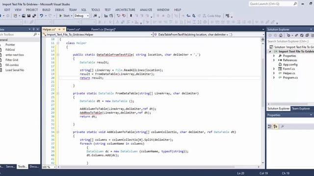Click the New Project toolbar icon
Image resolution: width=314 pixels, height=176 pixels.
point(15,16)
